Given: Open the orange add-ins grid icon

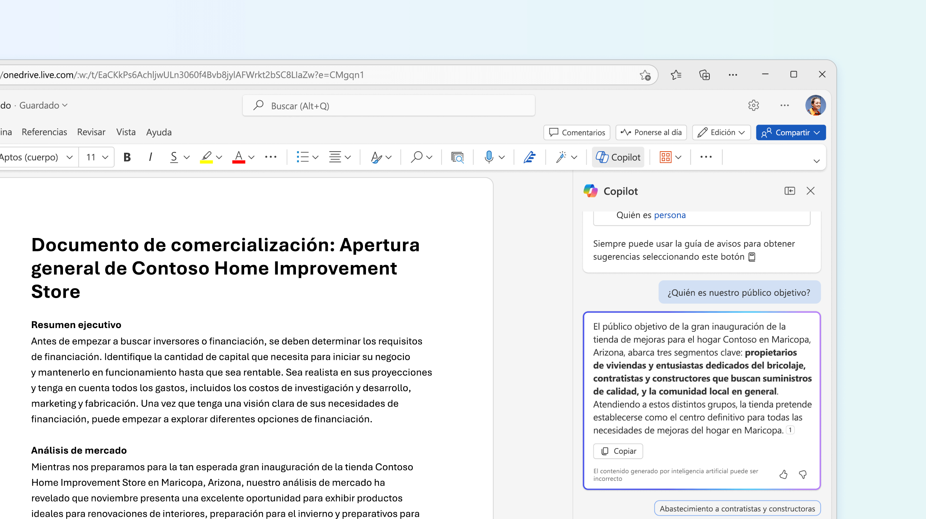Looking at the screenshot, I should [x=666, y=157].
